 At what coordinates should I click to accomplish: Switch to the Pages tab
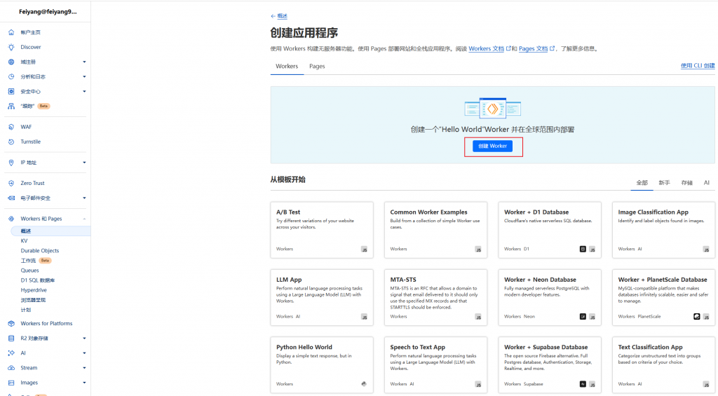tap(317, 67)
